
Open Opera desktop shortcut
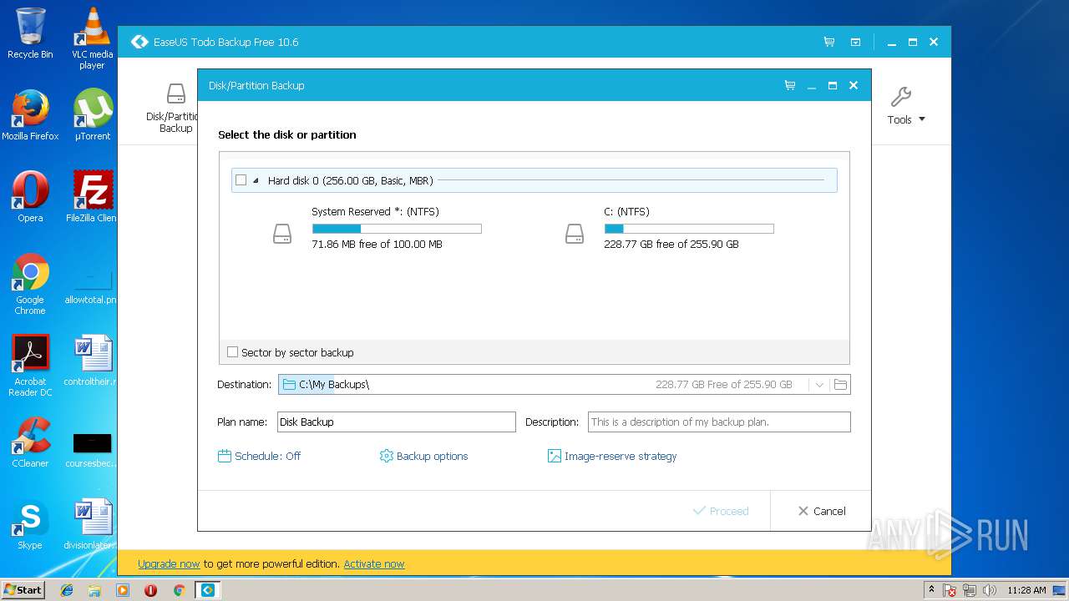[30, 197]
